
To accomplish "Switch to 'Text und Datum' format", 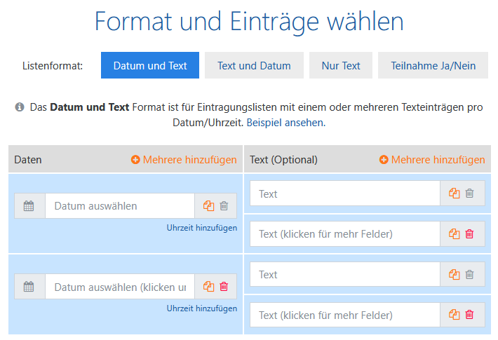I will (x=254, y=65).
